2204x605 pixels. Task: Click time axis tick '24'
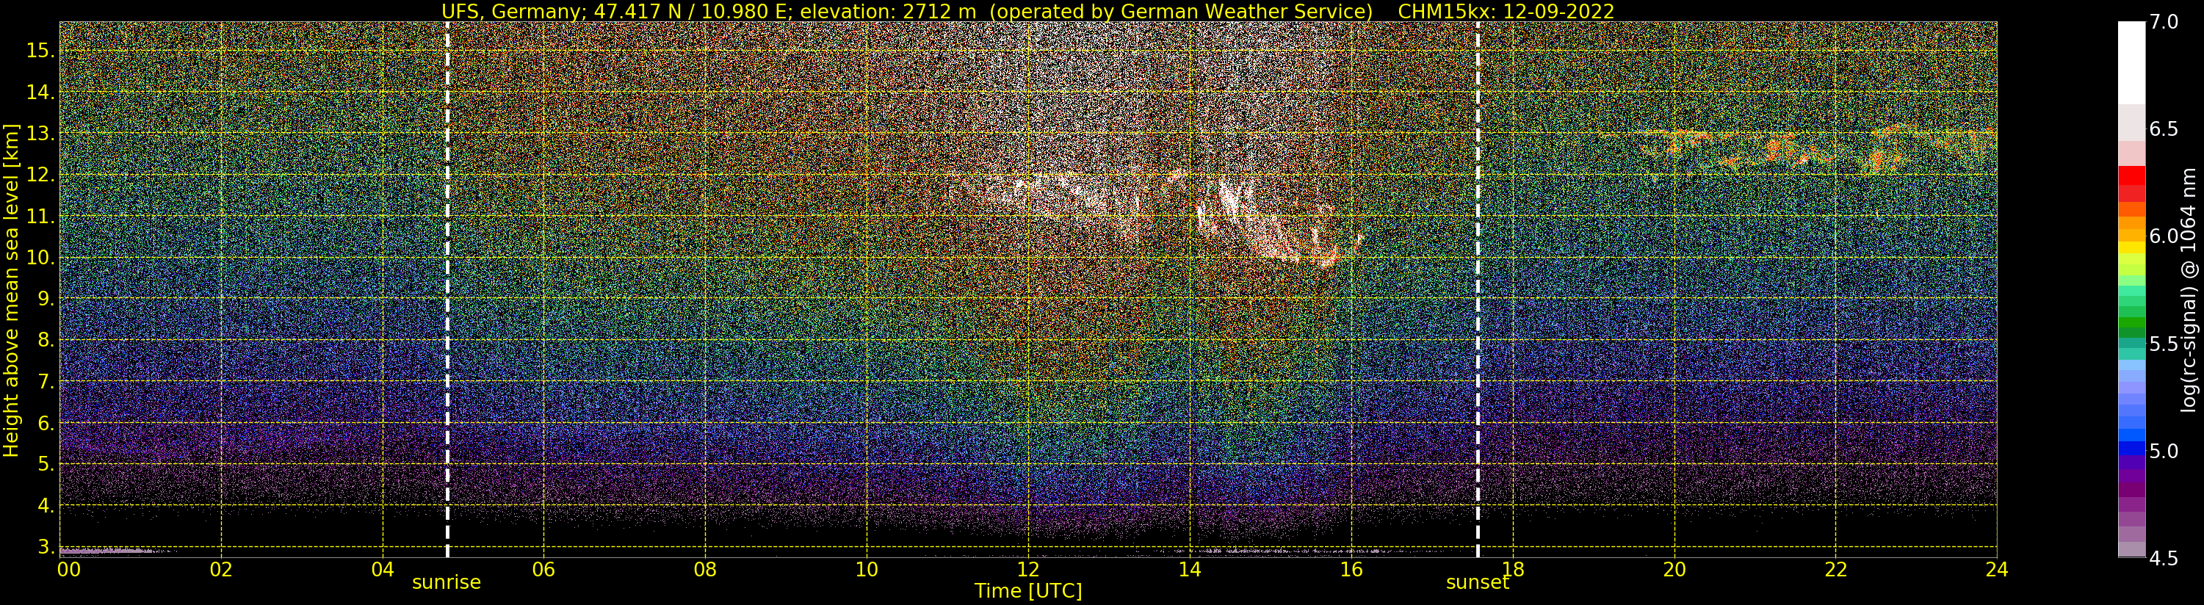[1997, 570]
